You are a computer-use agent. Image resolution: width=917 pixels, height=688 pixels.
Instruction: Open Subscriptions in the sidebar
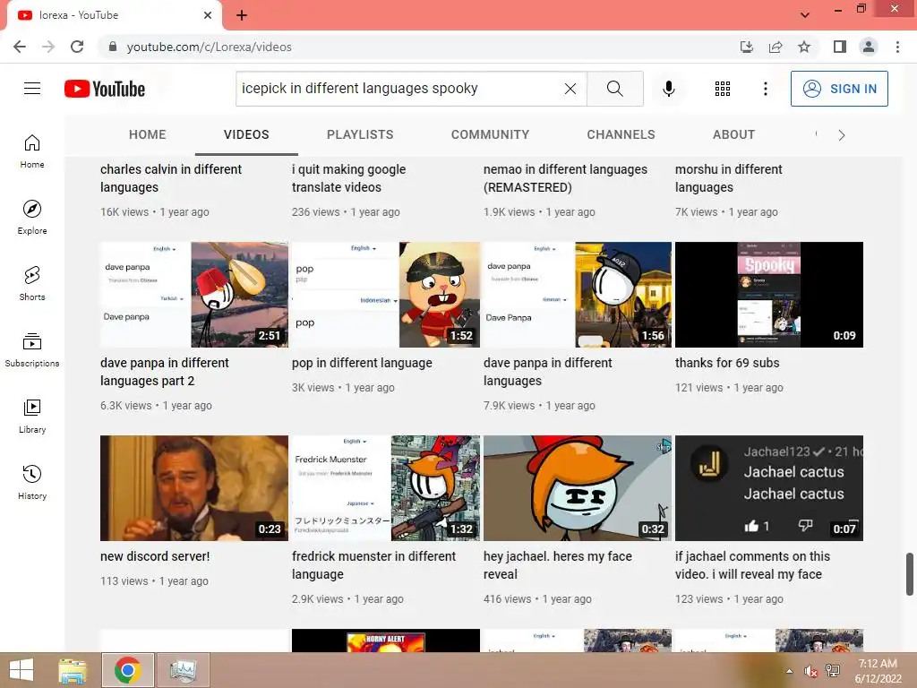tap(32, 350)
